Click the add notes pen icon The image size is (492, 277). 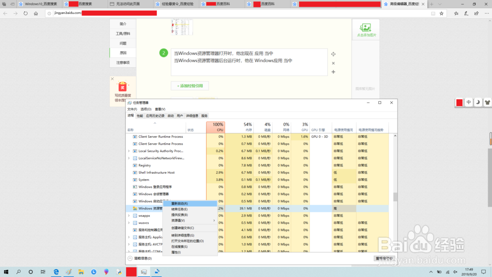tap(466, 13)
